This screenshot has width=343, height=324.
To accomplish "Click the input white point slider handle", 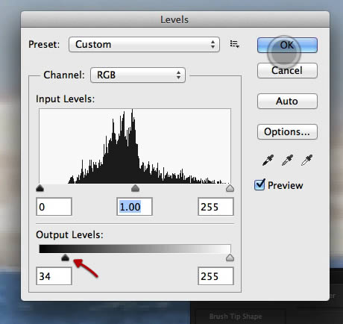I will pyautogui.click(x=230, y=188).
